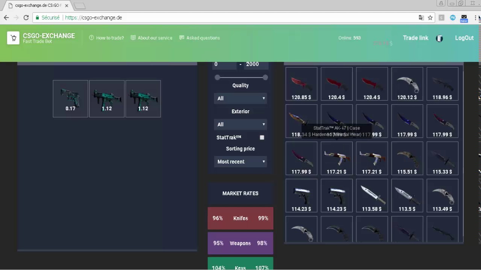Select the knife priced 118.34 $
The image size is (481, 270).
pyautogui.click(x=301, y=121)
